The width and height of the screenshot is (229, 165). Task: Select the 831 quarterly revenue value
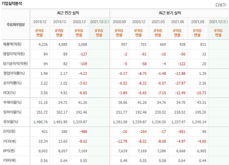coord(203,44)
